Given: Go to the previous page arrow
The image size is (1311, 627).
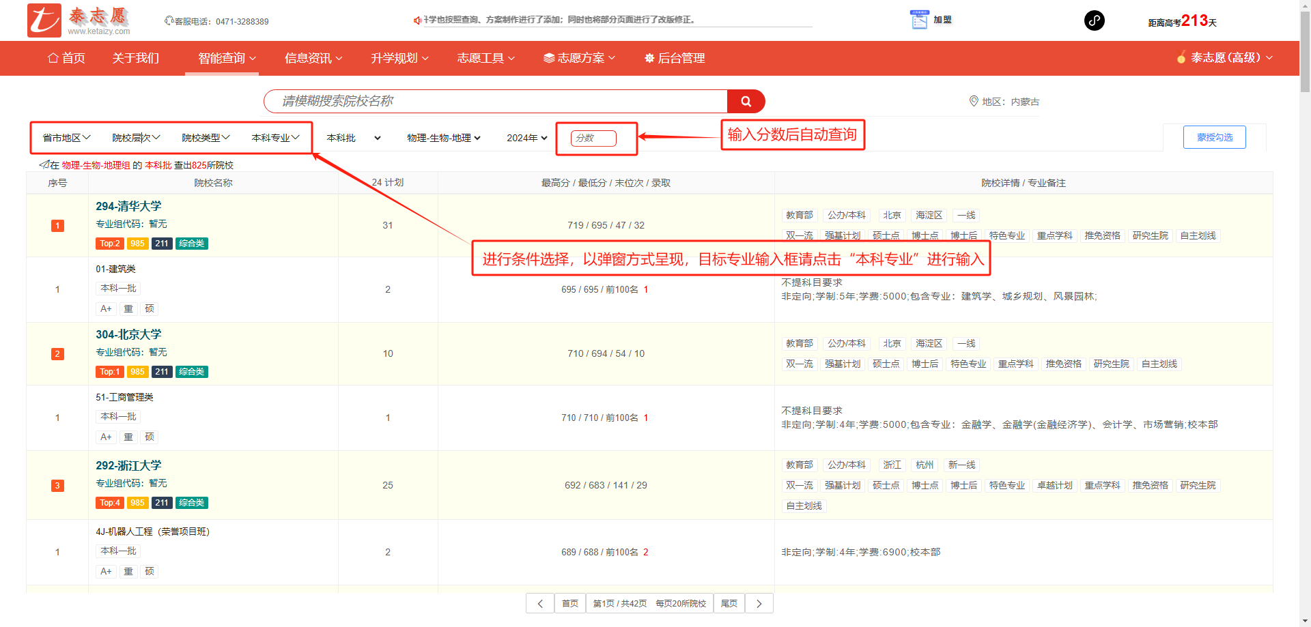Looking at the screenshot, I should click(540, 603).
